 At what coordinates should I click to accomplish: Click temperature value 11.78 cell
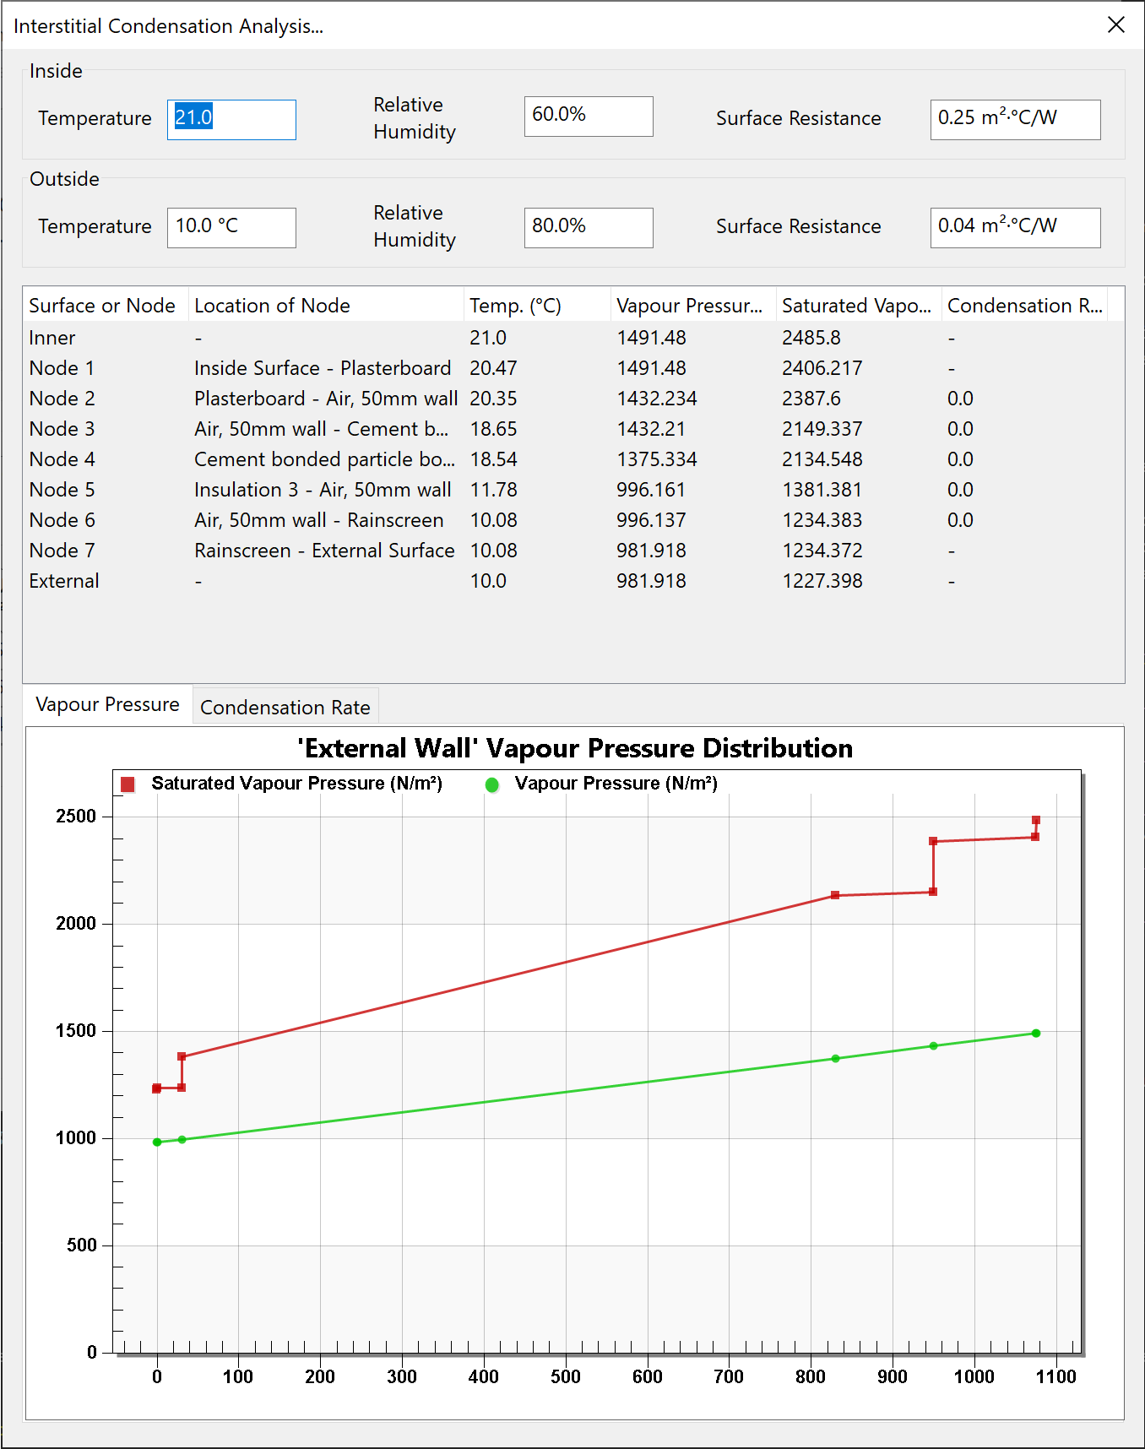click(x=493, y=490)
